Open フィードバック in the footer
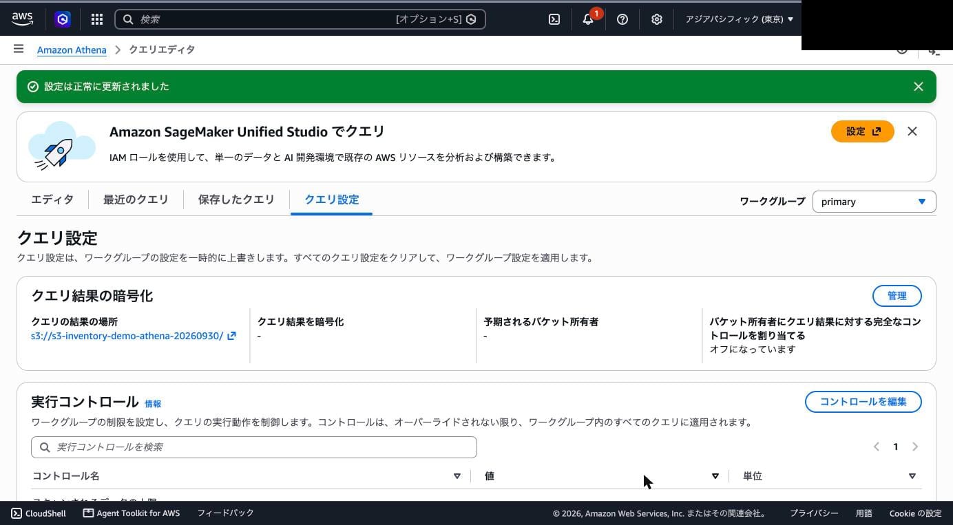Image resolution: width=953 pixels, height=525 pixels. click(226, 513)
